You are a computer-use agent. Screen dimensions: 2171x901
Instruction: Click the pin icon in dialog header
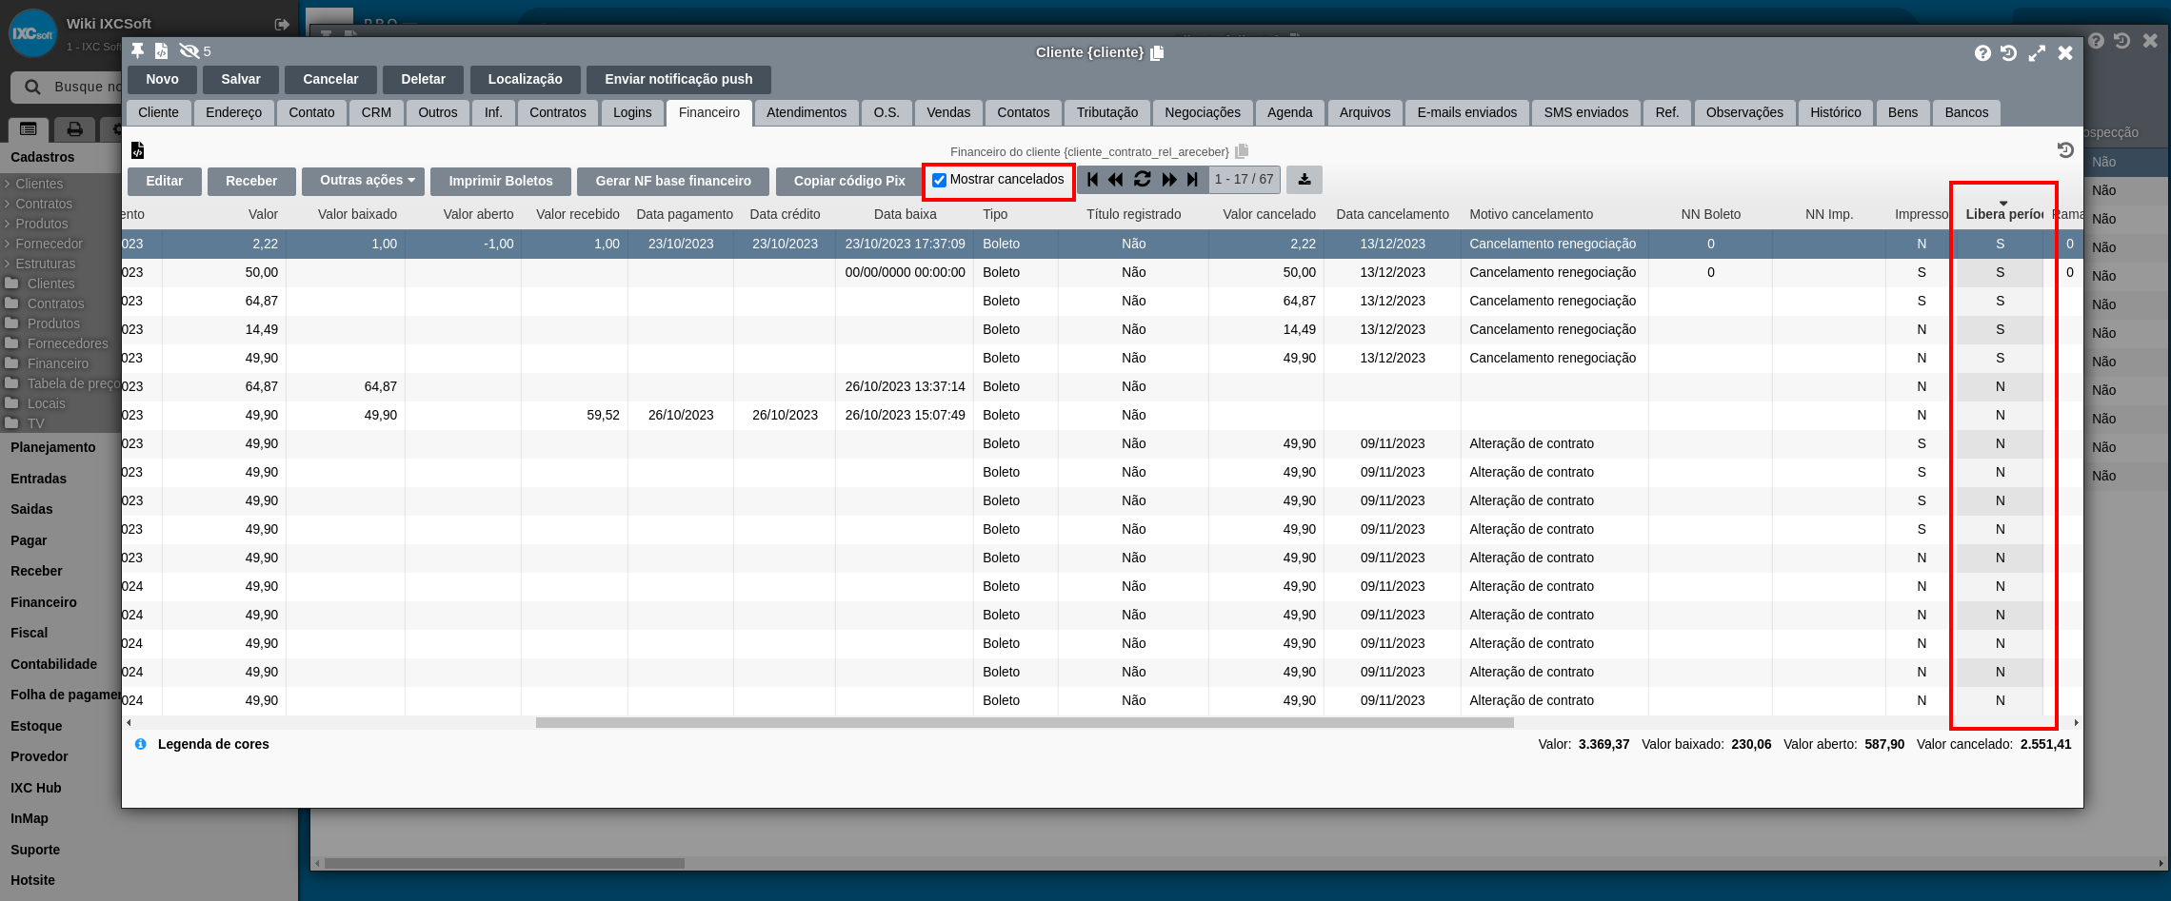coord(138,51)
